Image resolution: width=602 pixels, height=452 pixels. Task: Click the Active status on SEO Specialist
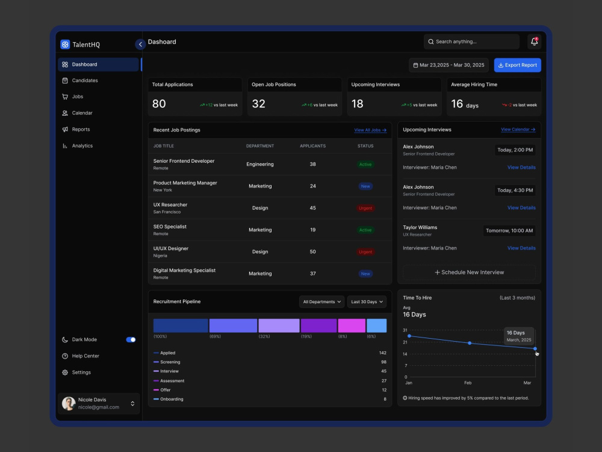[x=365, y=230]
